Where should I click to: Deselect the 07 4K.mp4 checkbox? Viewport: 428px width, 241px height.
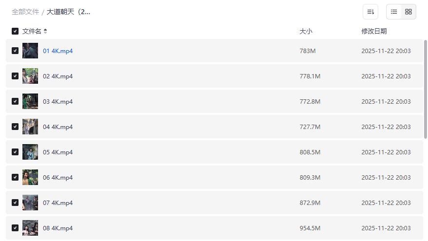click(15, 203)
